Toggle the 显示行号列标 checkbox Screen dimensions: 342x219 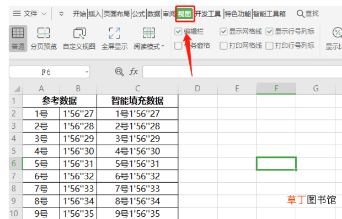[269, 31]
